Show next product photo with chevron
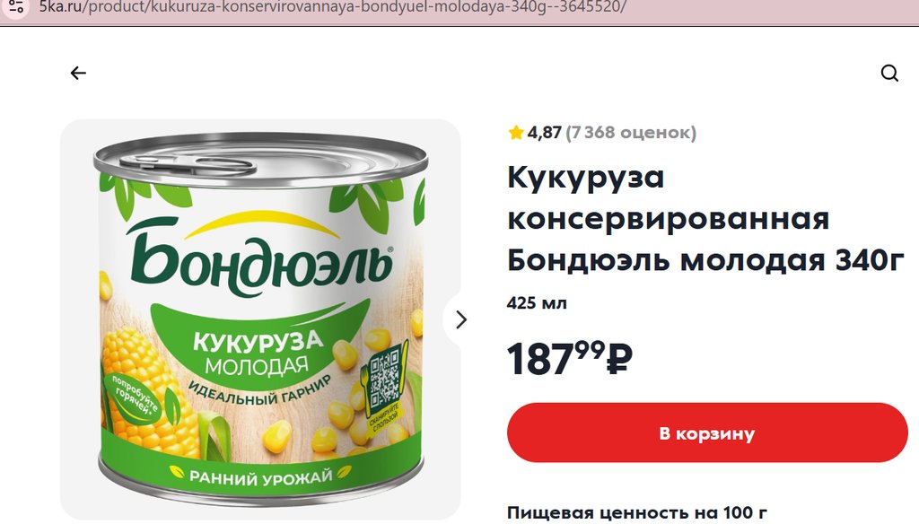919x524 pixels. coord(461,319)
